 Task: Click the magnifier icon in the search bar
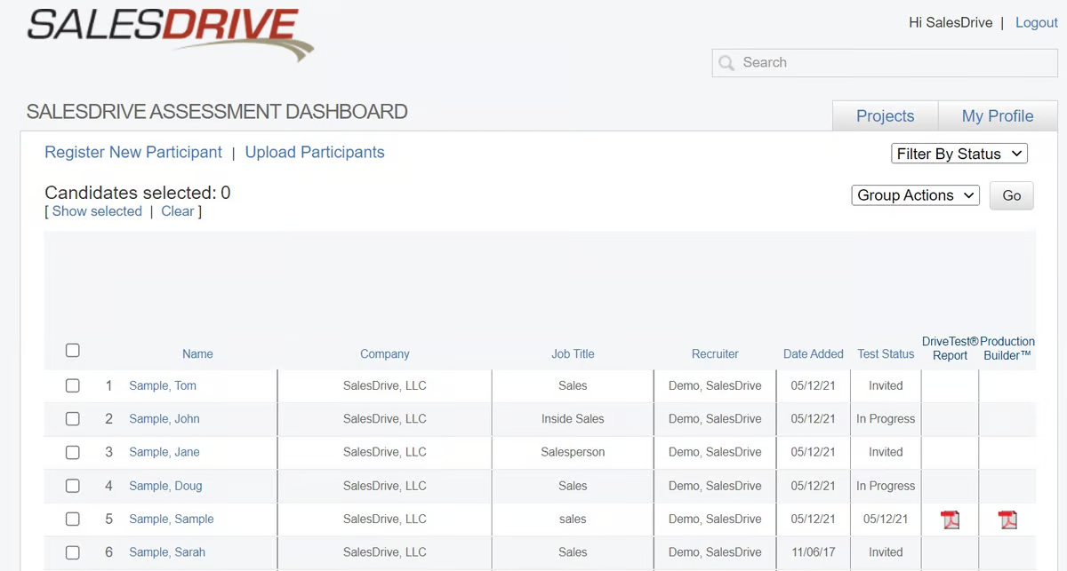pos(726,62)
